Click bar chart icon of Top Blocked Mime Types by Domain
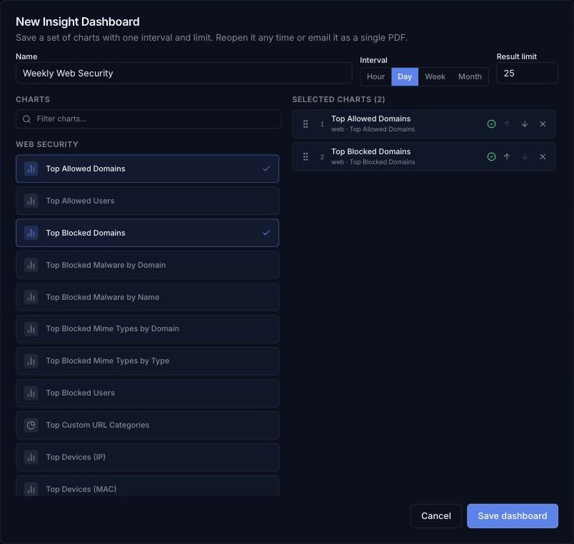This screenshot has width=574, height=544. (31, 328)
